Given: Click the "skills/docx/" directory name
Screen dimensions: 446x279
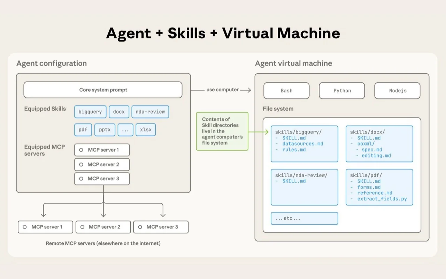Looking at the screenshot, I should click(x=368, y=132).
